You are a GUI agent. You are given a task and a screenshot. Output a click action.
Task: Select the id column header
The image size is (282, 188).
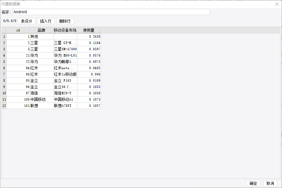(18, 30)
